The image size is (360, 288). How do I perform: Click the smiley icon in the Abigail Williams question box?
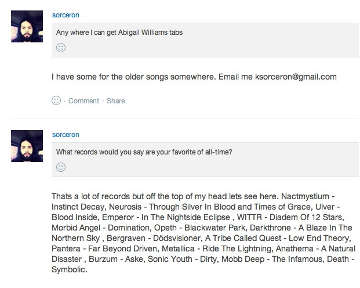tap(61, 48)
